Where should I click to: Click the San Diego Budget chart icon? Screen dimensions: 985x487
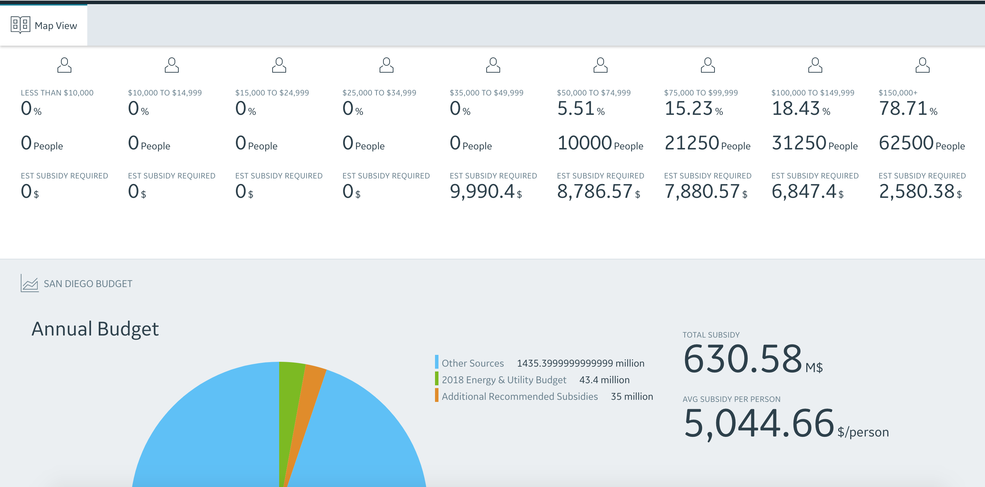[29, 283]
